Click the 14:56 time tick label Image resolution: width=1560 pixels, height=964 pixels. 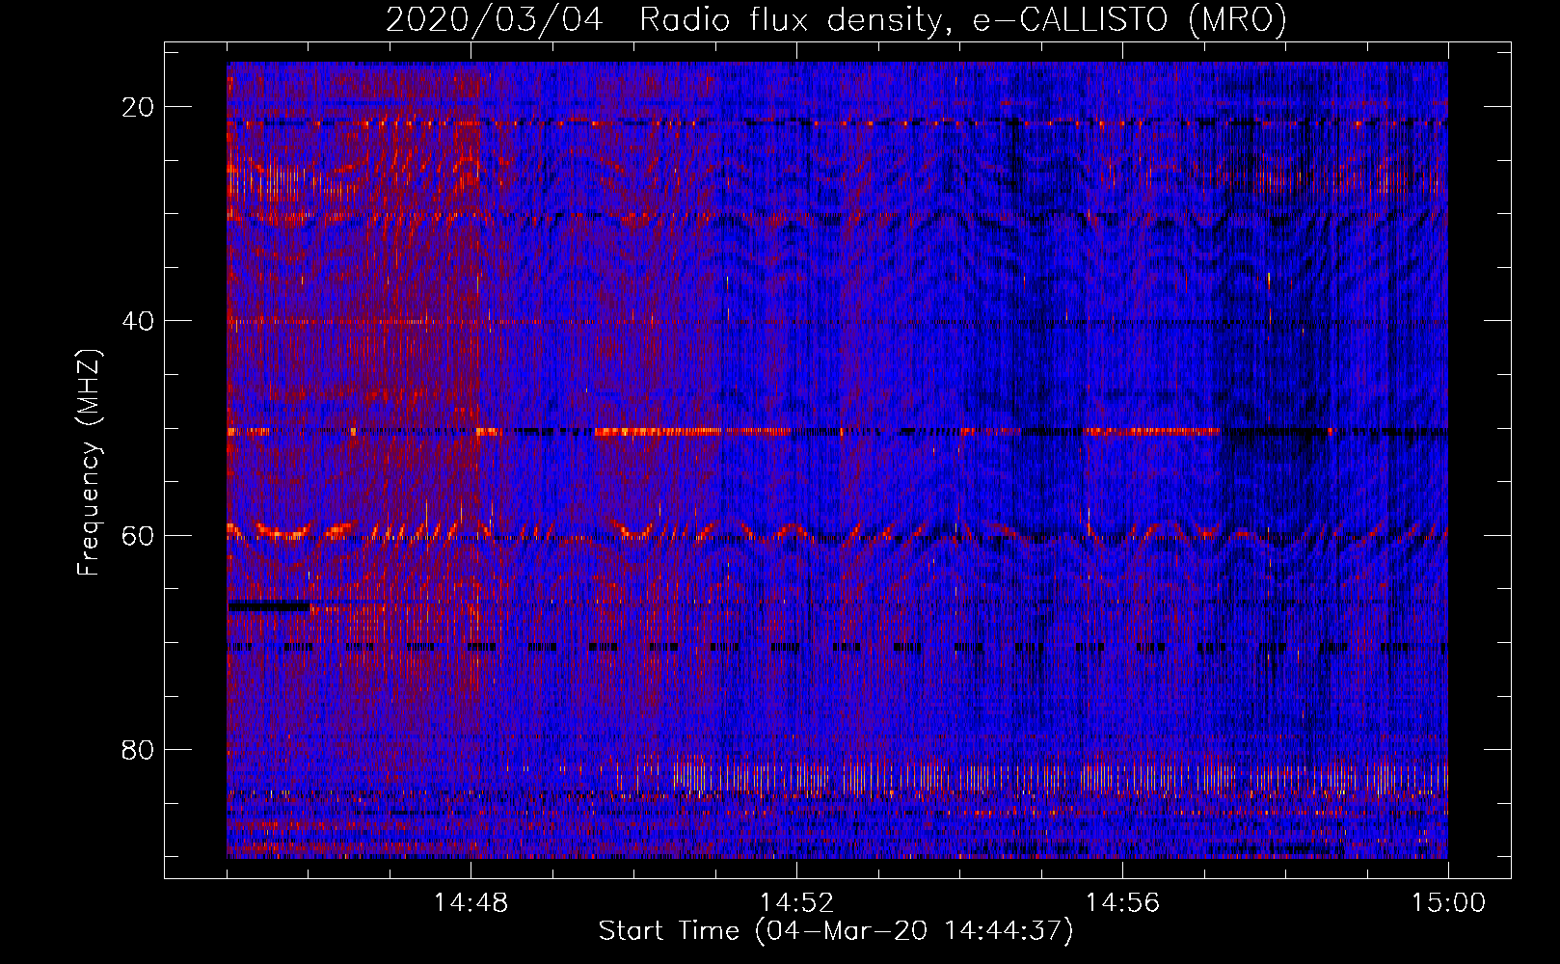coord(1122,903)
